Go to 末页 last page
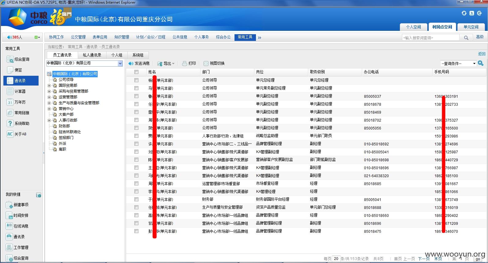 438,259
